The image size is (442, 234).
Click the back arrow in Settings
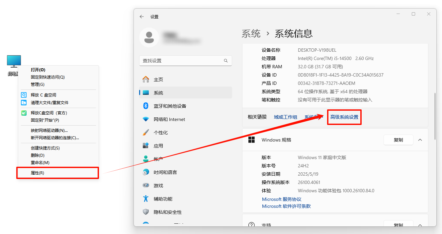142,17
